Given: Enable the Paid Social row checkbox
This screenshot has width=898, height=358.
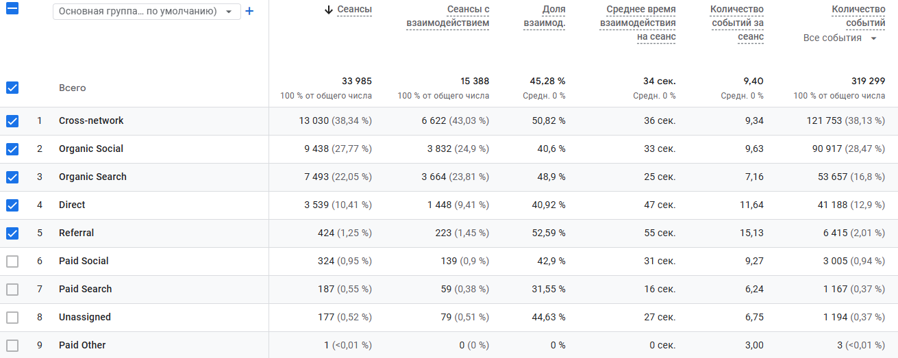Looking at the screenshot, I should click(x=12, y=261).
